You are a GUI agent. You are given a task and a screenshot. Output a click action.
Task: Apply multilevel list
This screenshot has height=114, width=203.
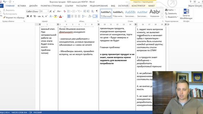coord(79,11)
